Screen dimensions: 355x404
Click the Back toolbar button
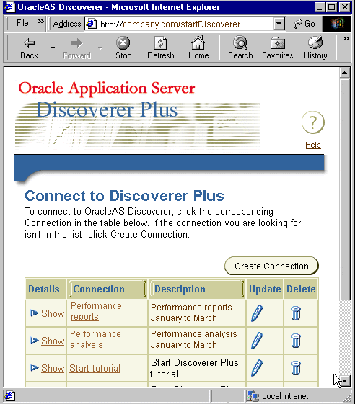coord(29,48)
